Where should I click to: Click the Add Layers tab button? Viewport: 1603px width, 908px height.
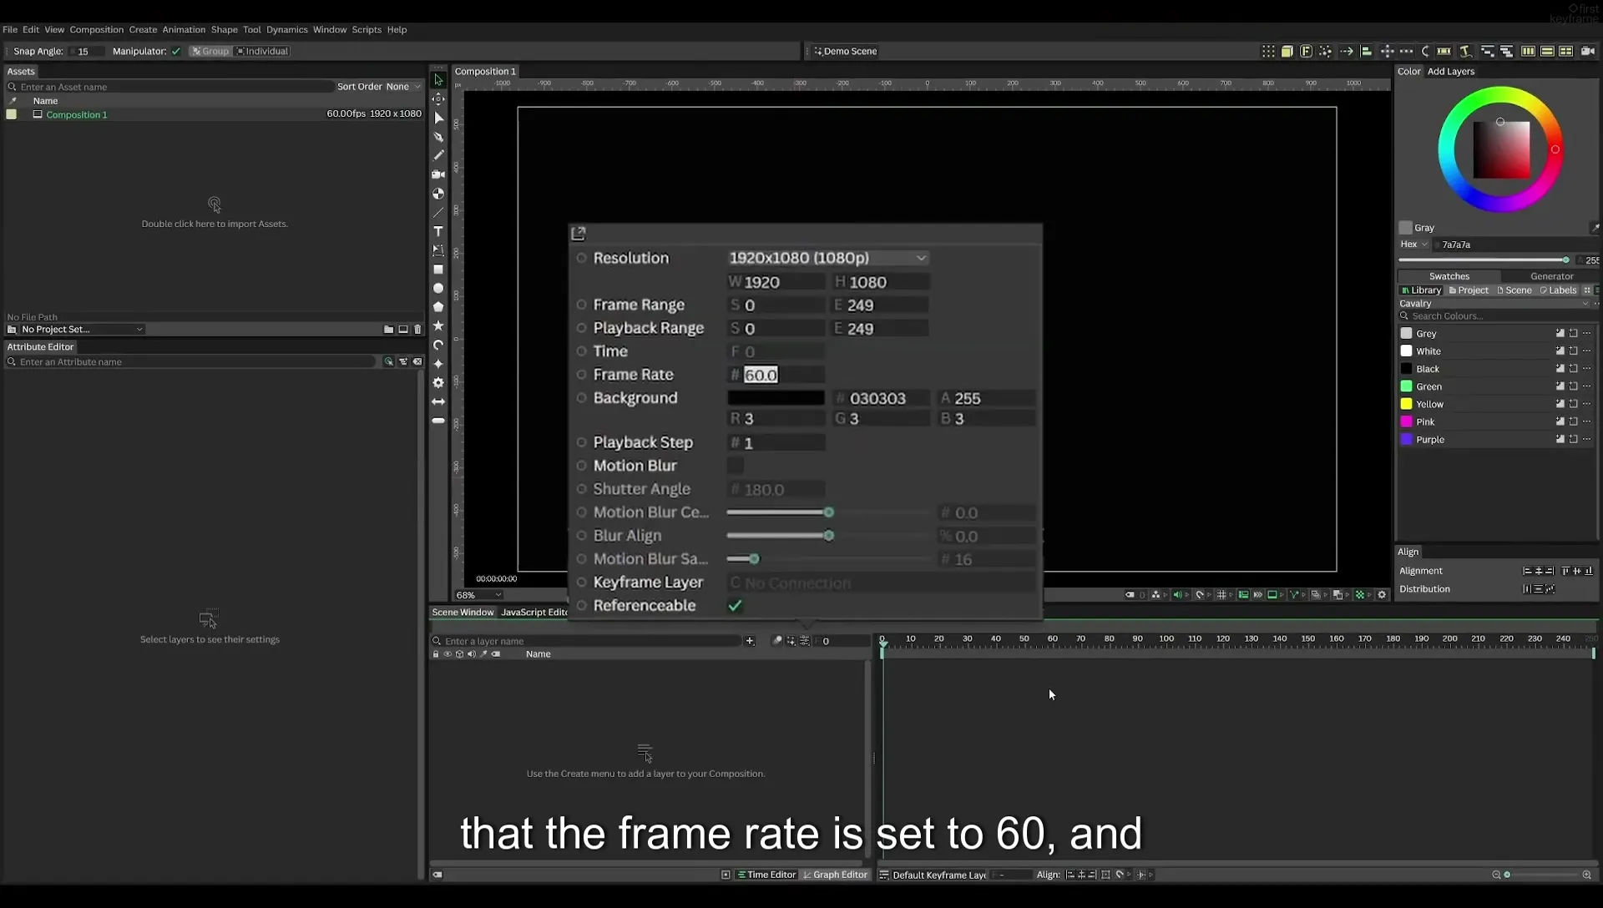pos(1450,72)
